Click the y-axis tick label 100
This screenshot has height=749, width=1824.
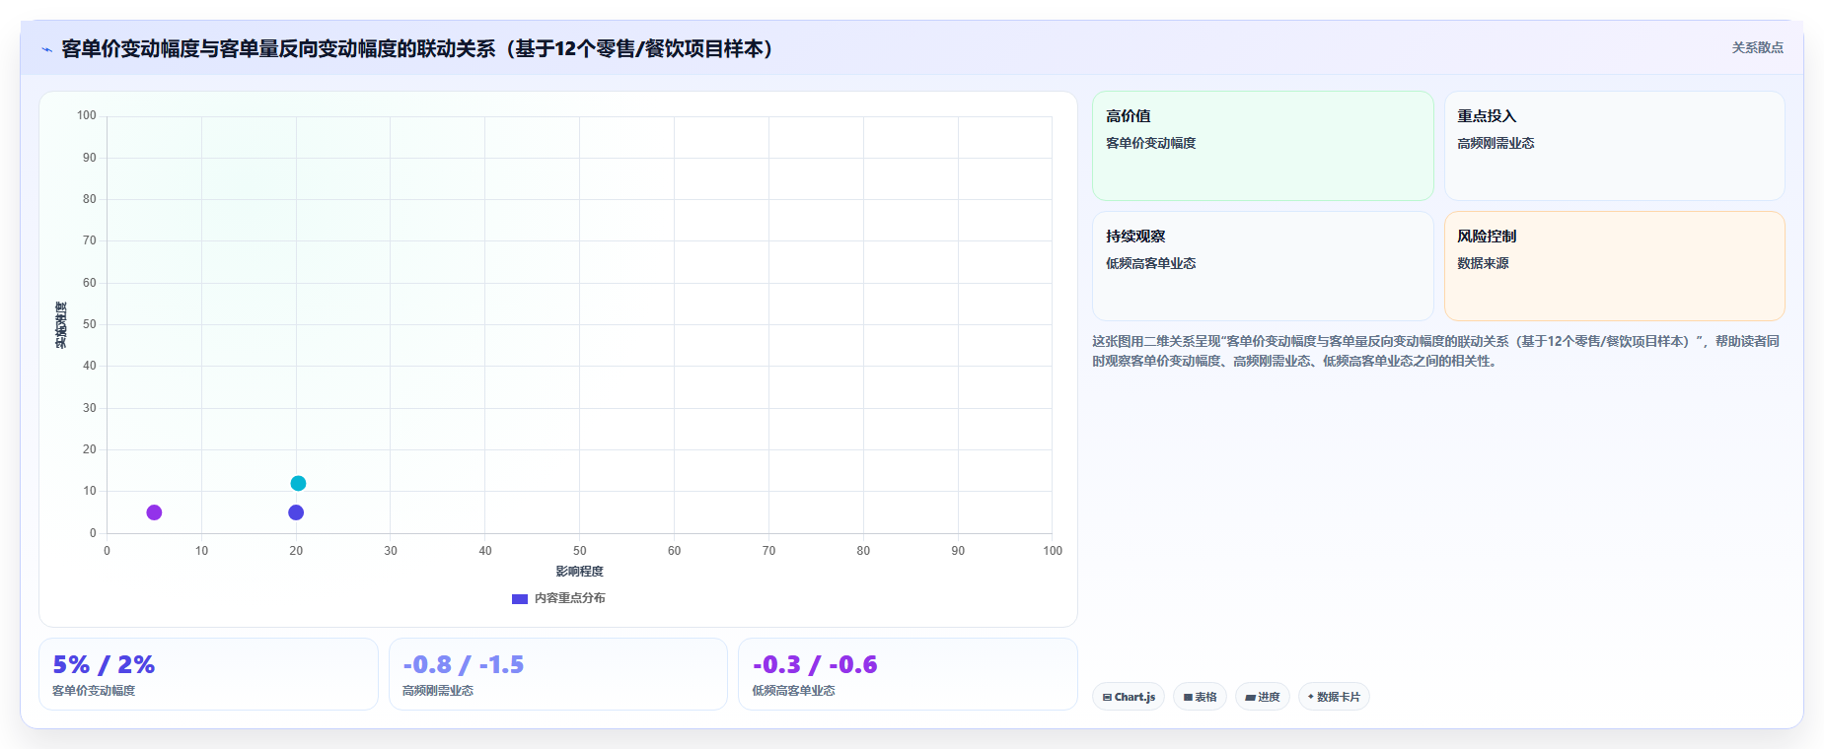87,115
